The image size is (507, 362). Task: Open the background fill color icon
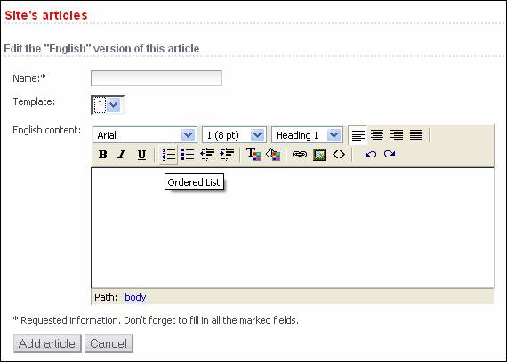tap(273, 154)
